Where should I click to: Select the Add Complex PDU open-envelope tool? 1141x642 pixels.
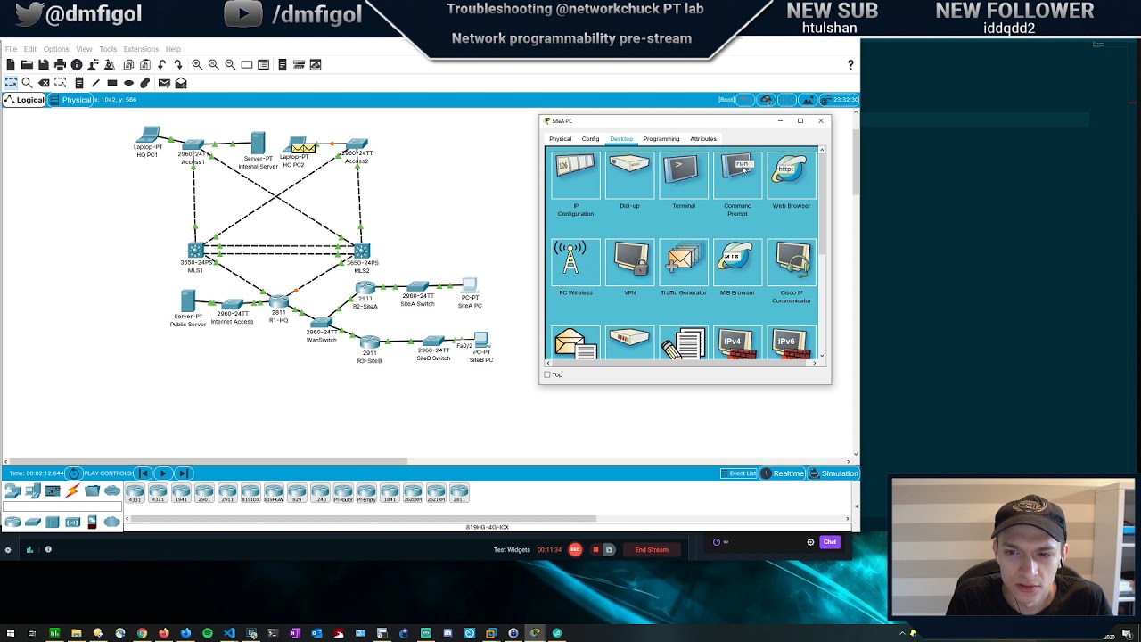click(x=181, y=83)
